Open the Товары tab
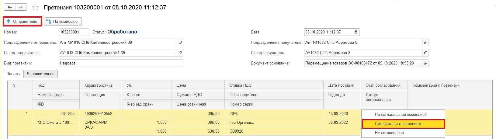The height and width of the screenshot is (139, 496). click(14, 74)
